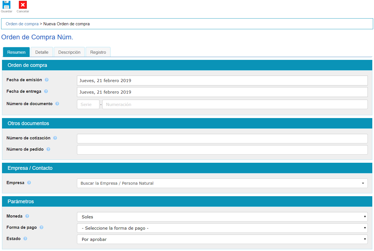Click help icon next to Fecha de emisión
The width and height of the screenshot is (374, 251).
pos(47,80)
